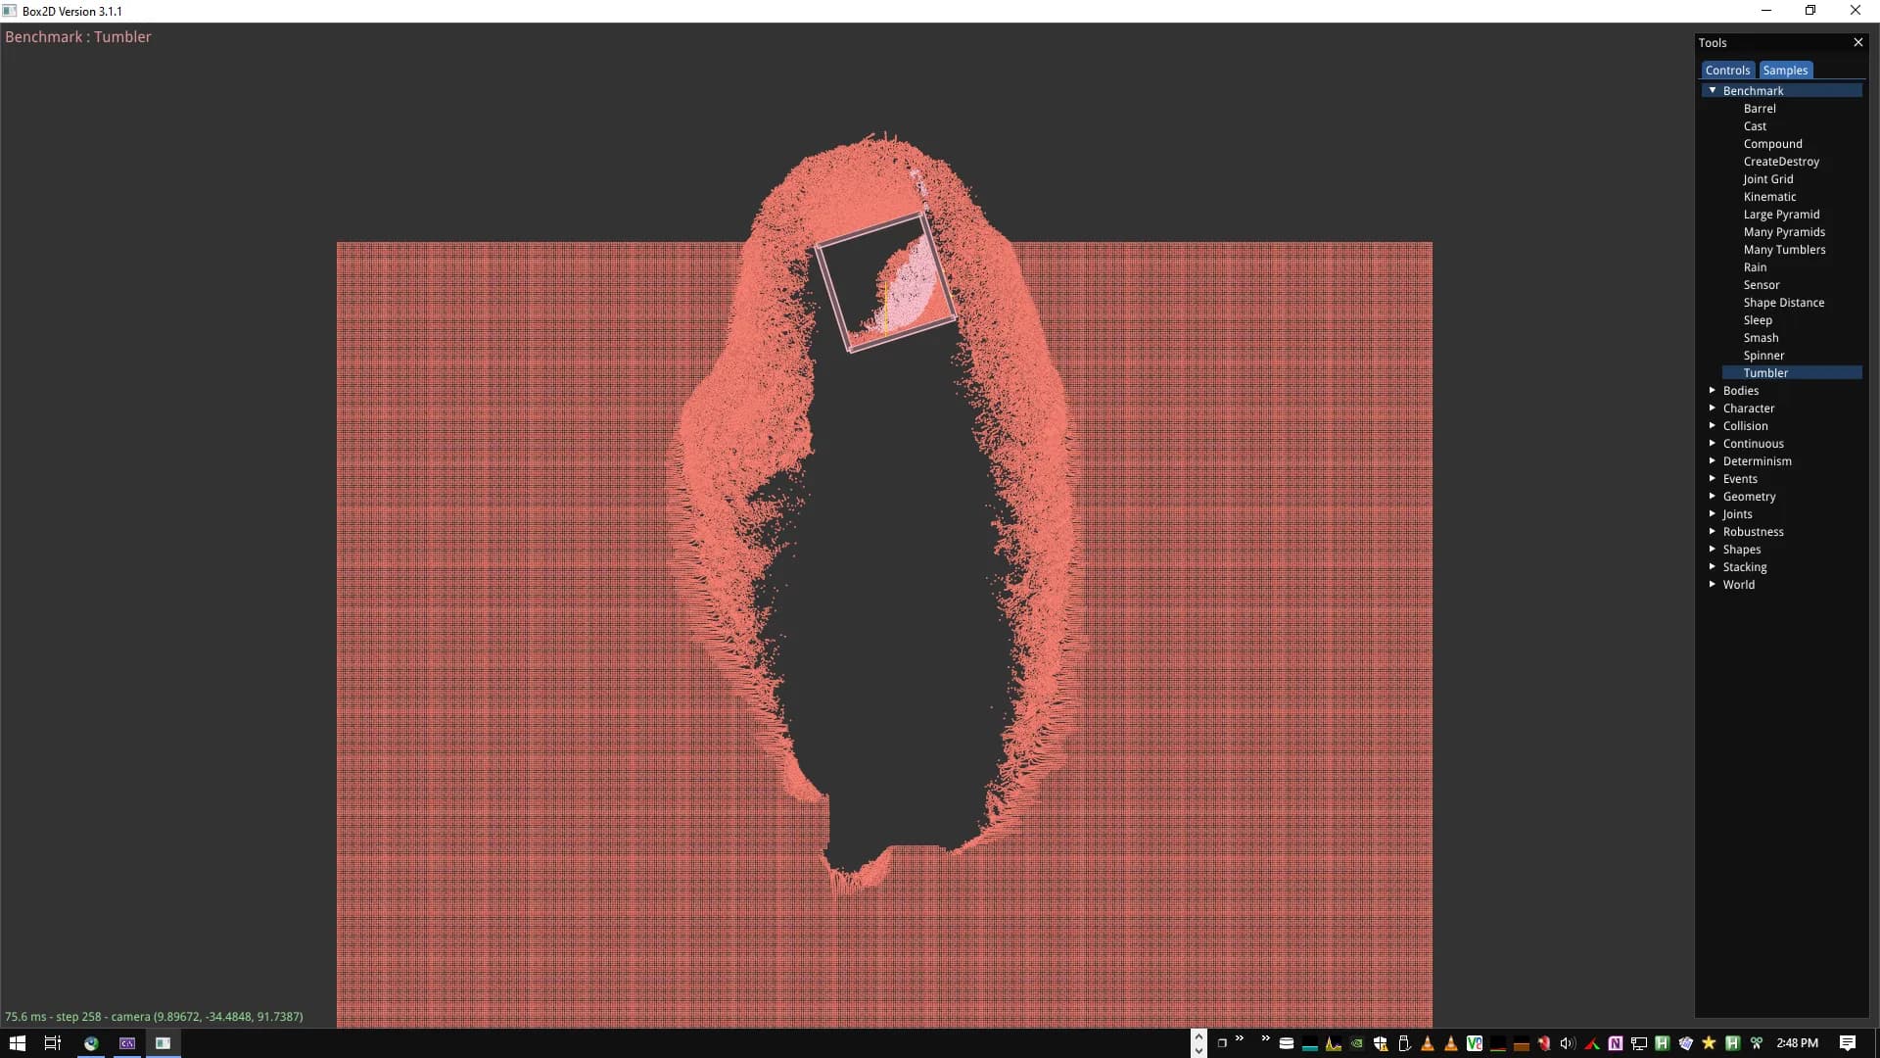The height and width of the screenshot is (1058, 1880).
Task: Select the Large Pyramid benchmark
Action: 1780,214
